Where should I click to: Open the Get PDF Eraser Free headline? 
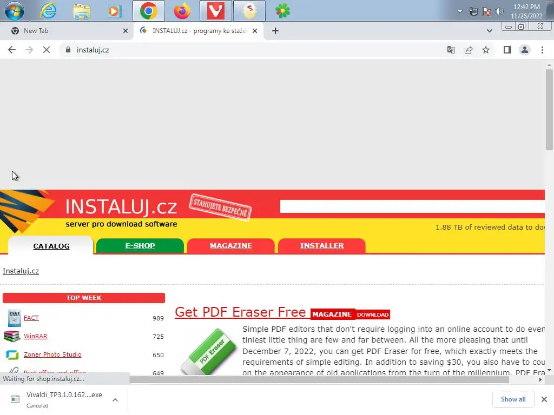point(240,312)
